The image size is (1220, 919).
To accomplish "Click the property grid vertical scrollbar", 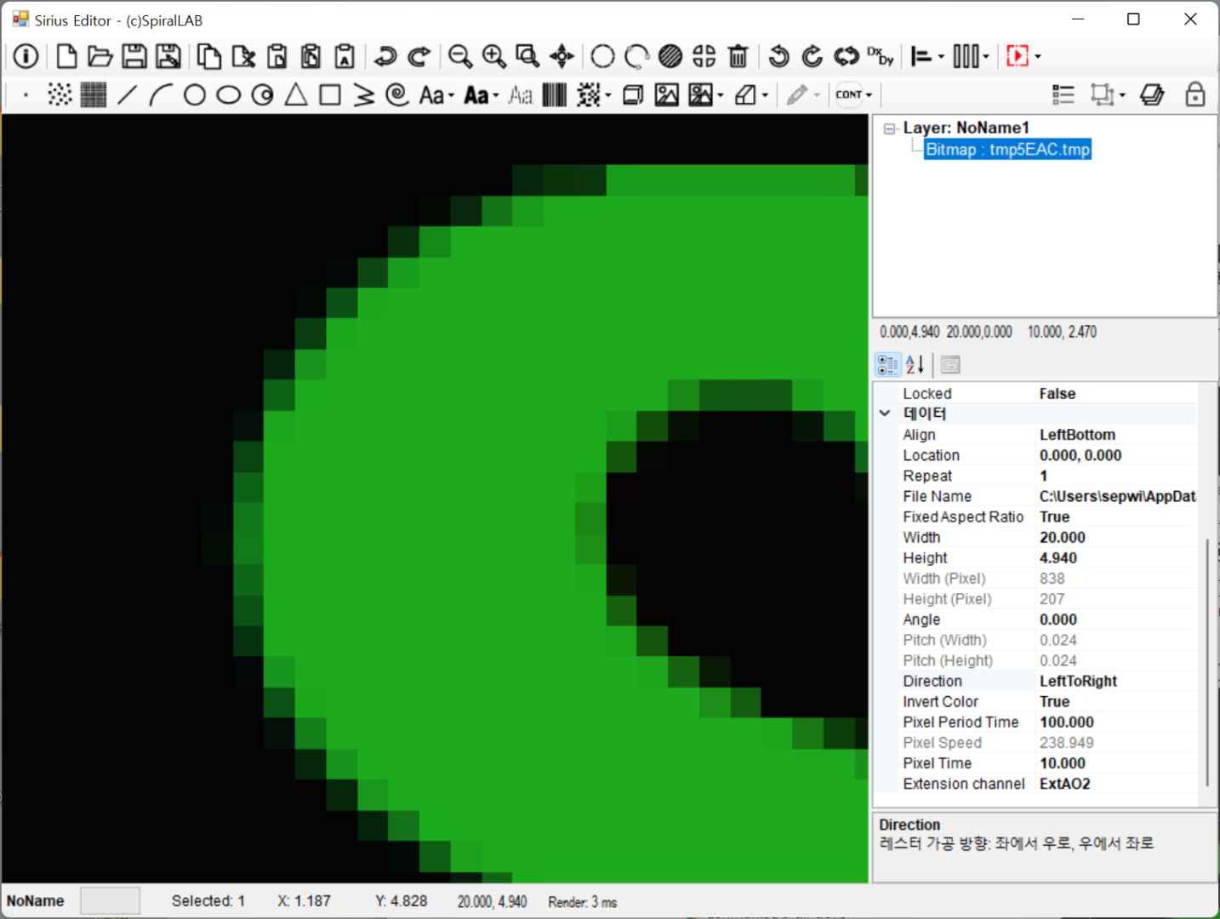I will click(1207, 662).
